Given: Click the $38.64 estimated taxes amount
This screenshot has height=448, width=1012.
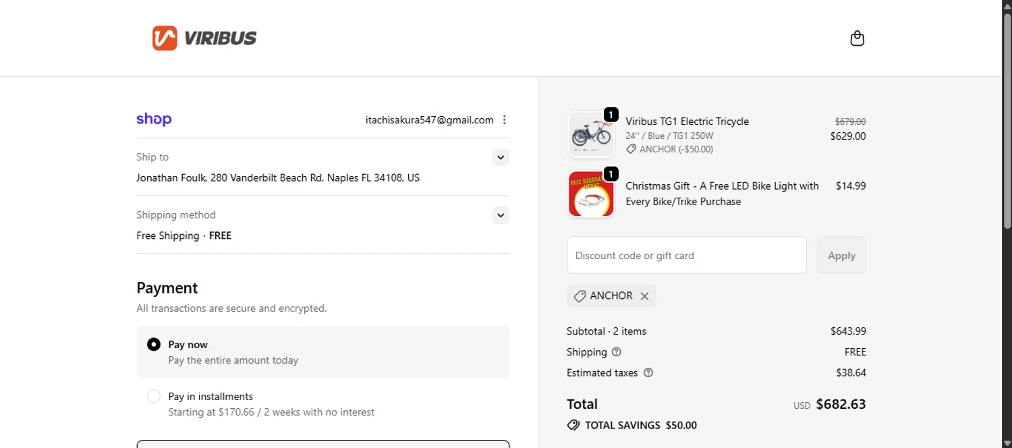Looking at the screenshot, I should 851,372.
